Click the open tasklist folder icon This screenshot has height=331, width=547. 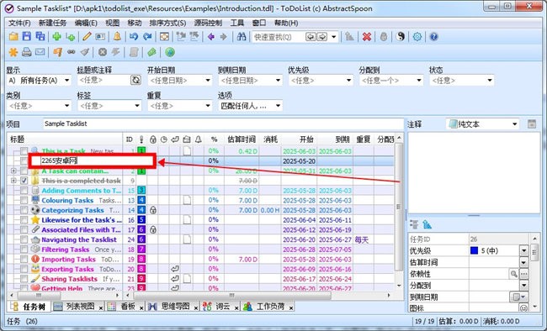point(13,37)
